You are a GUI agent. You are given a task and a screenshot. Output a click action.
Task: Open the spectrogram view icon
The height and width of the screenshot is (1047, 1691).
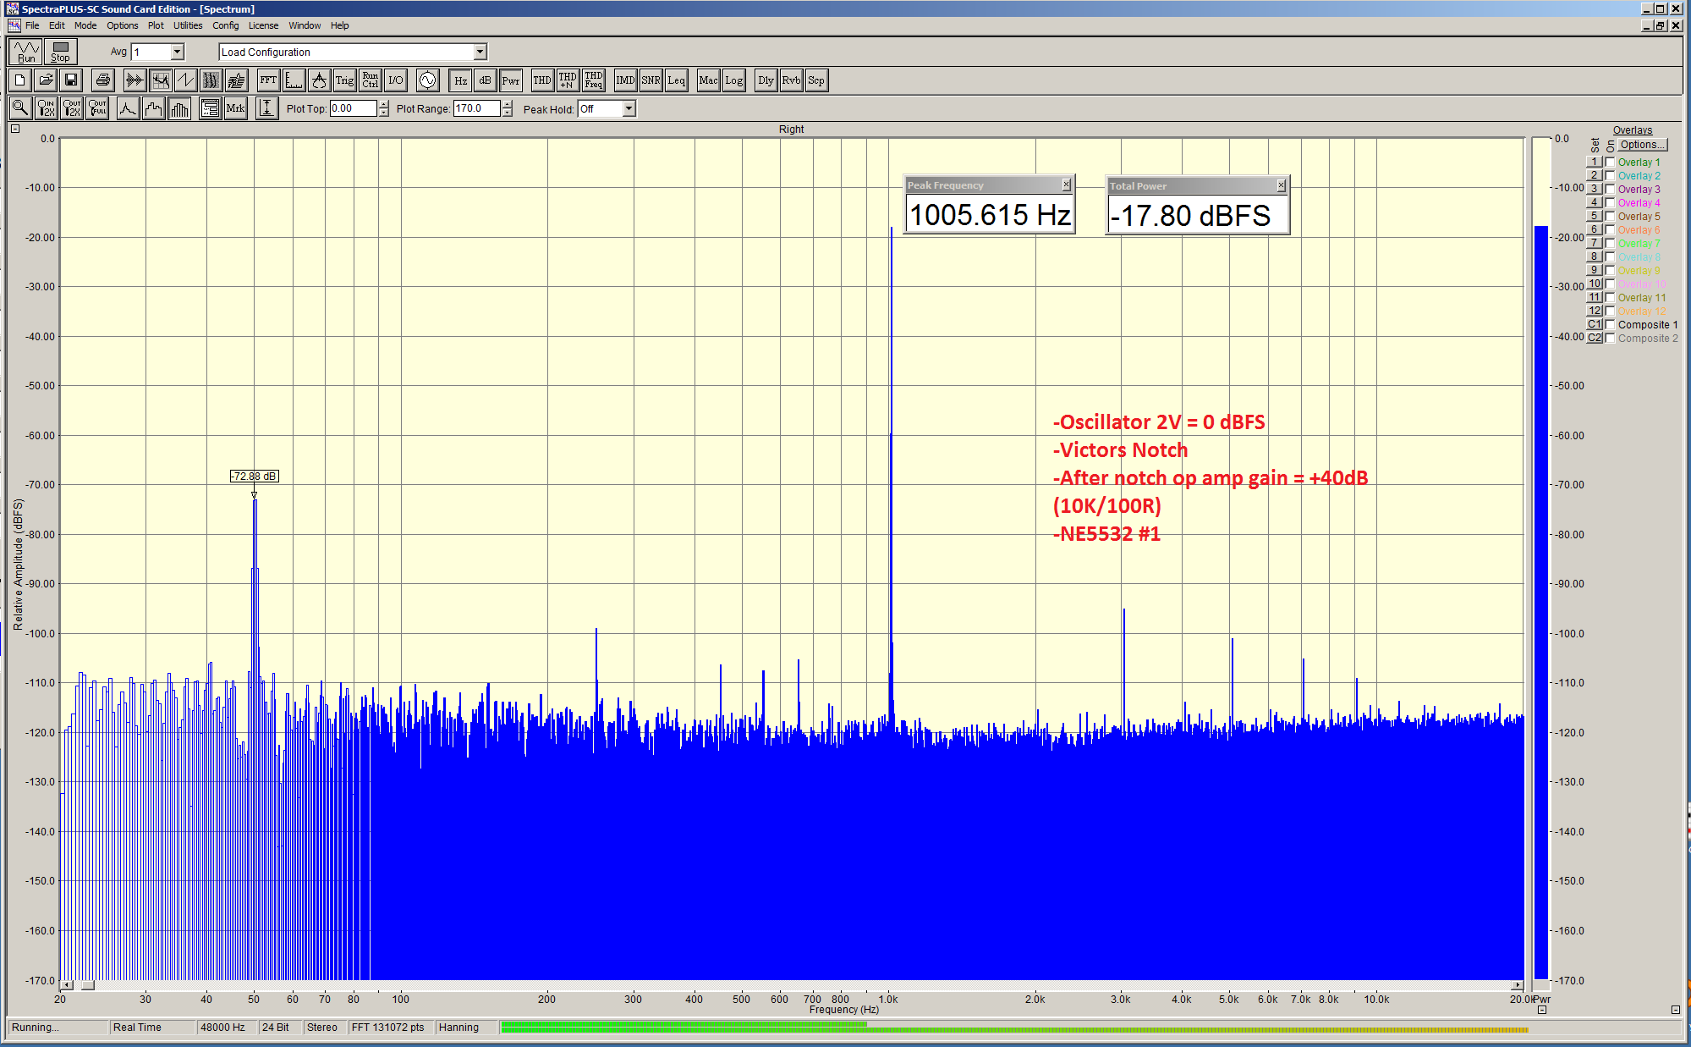point(211,80)
